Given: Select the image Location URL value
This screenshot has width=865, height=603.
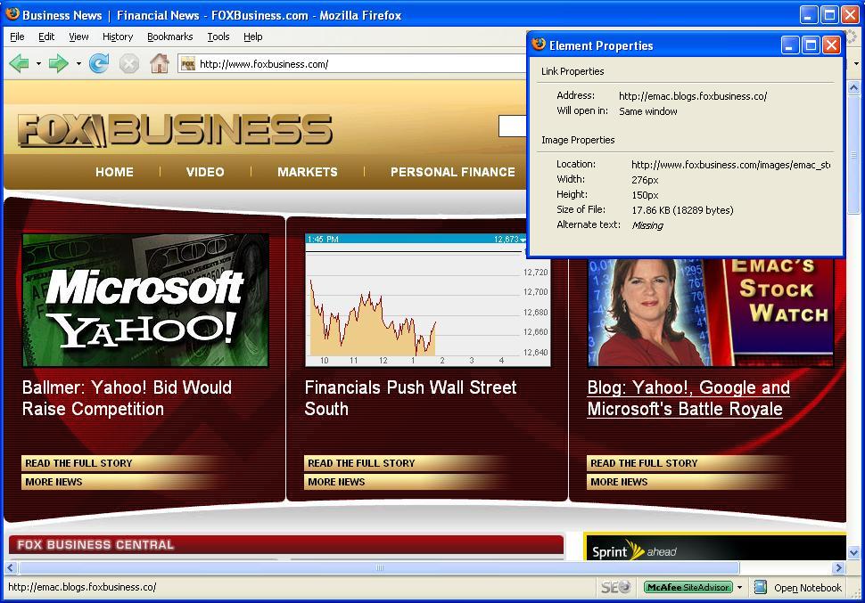Looking at the screenshot, I should click(x=730, y=164).
